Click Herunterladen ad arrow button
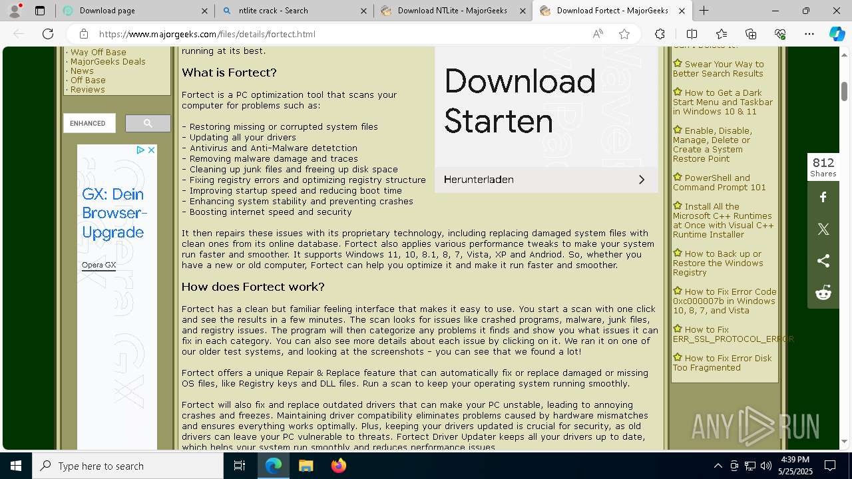This screenshot has width=852, height=479. pos(642,180)
